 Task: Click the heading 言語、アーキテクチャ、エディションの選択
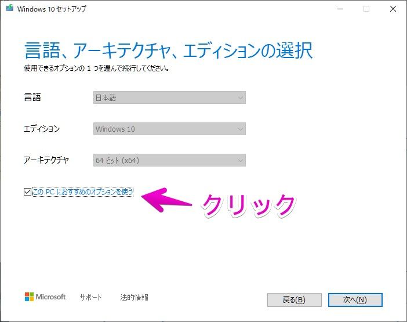click(169, 50)
